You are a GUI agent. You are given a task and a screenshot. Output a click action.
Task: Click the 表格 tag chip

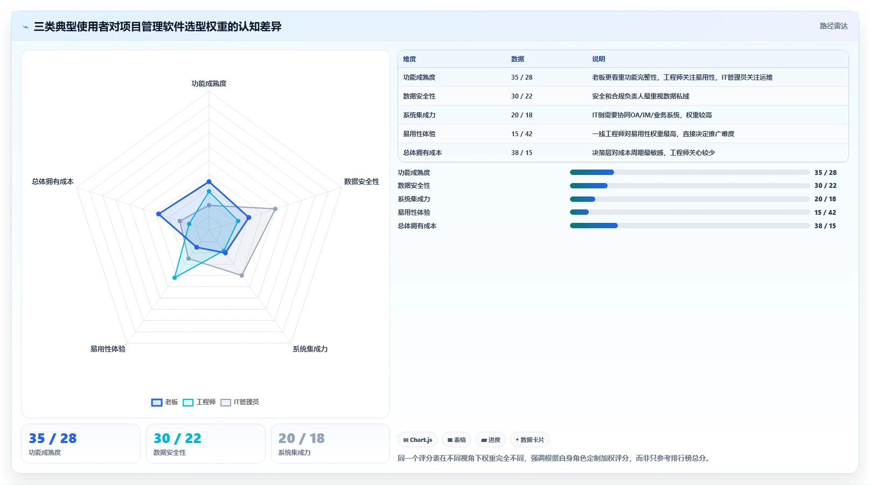[x=456, y=440]
